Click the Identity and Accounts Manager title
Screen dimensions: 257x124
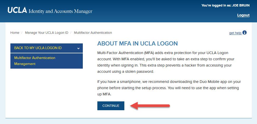60,11
